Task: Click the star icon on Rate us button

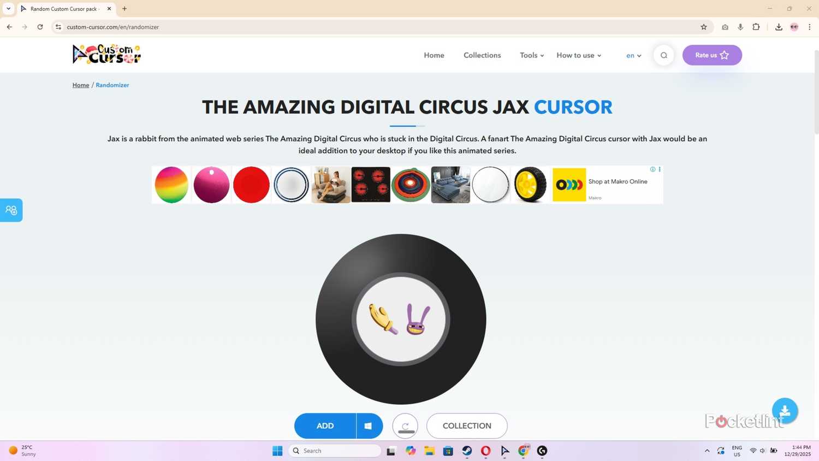Action: click(725, 55)
